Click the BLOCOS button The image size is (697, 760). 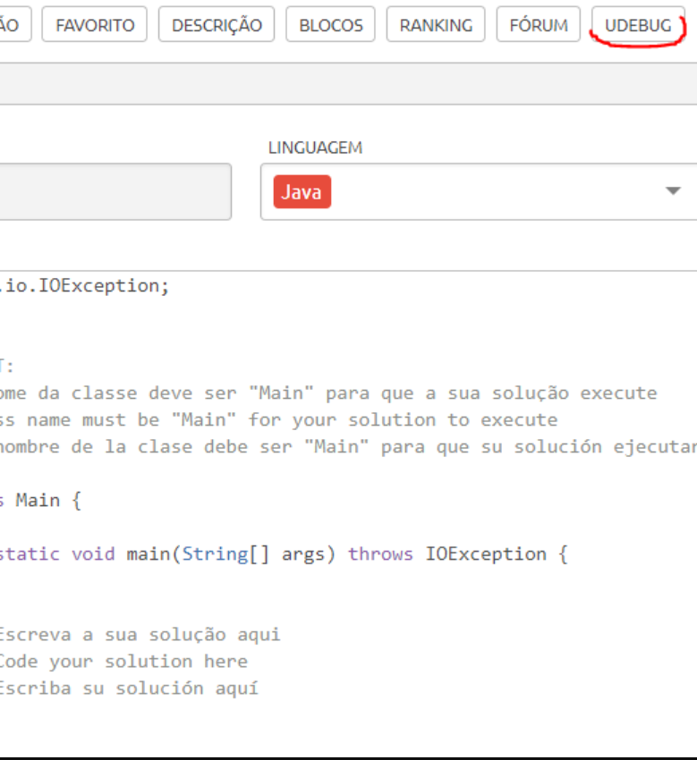330,25
